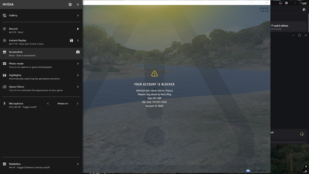Click the '124 fps' counter in game window
The image size is (309, 174).
click(264, 11)
